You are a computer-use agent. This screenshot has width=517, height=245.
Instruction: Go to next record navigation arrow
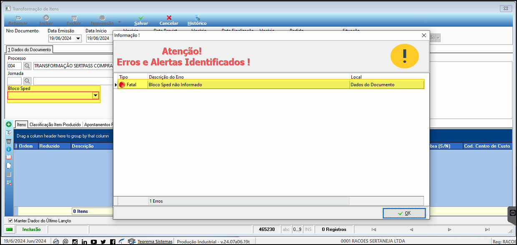pos(449,229)
